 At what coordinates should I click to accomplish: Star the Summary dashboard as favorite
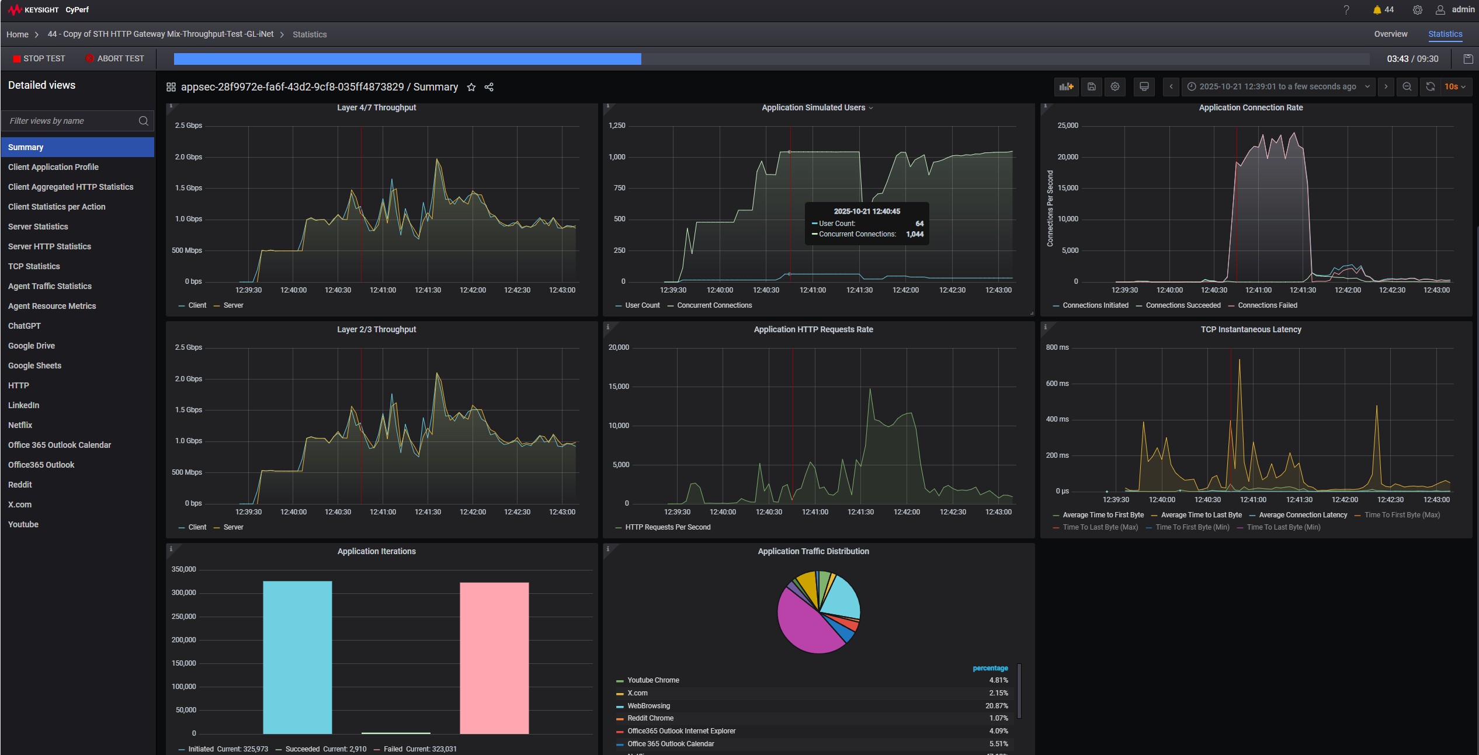(x=471, y=87)
